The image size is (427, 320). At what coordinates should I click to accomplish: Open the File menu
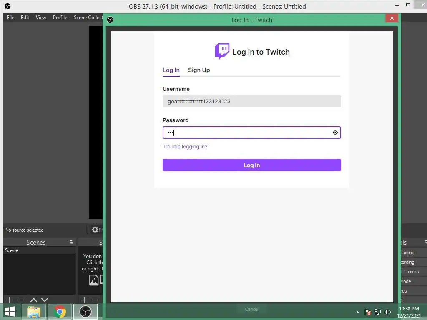[10, 17]
